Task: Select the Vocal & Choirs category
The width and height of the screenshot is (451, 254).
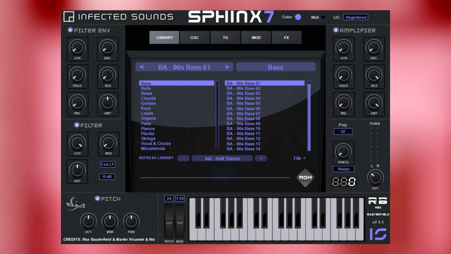Action: [x=156, y=144]
